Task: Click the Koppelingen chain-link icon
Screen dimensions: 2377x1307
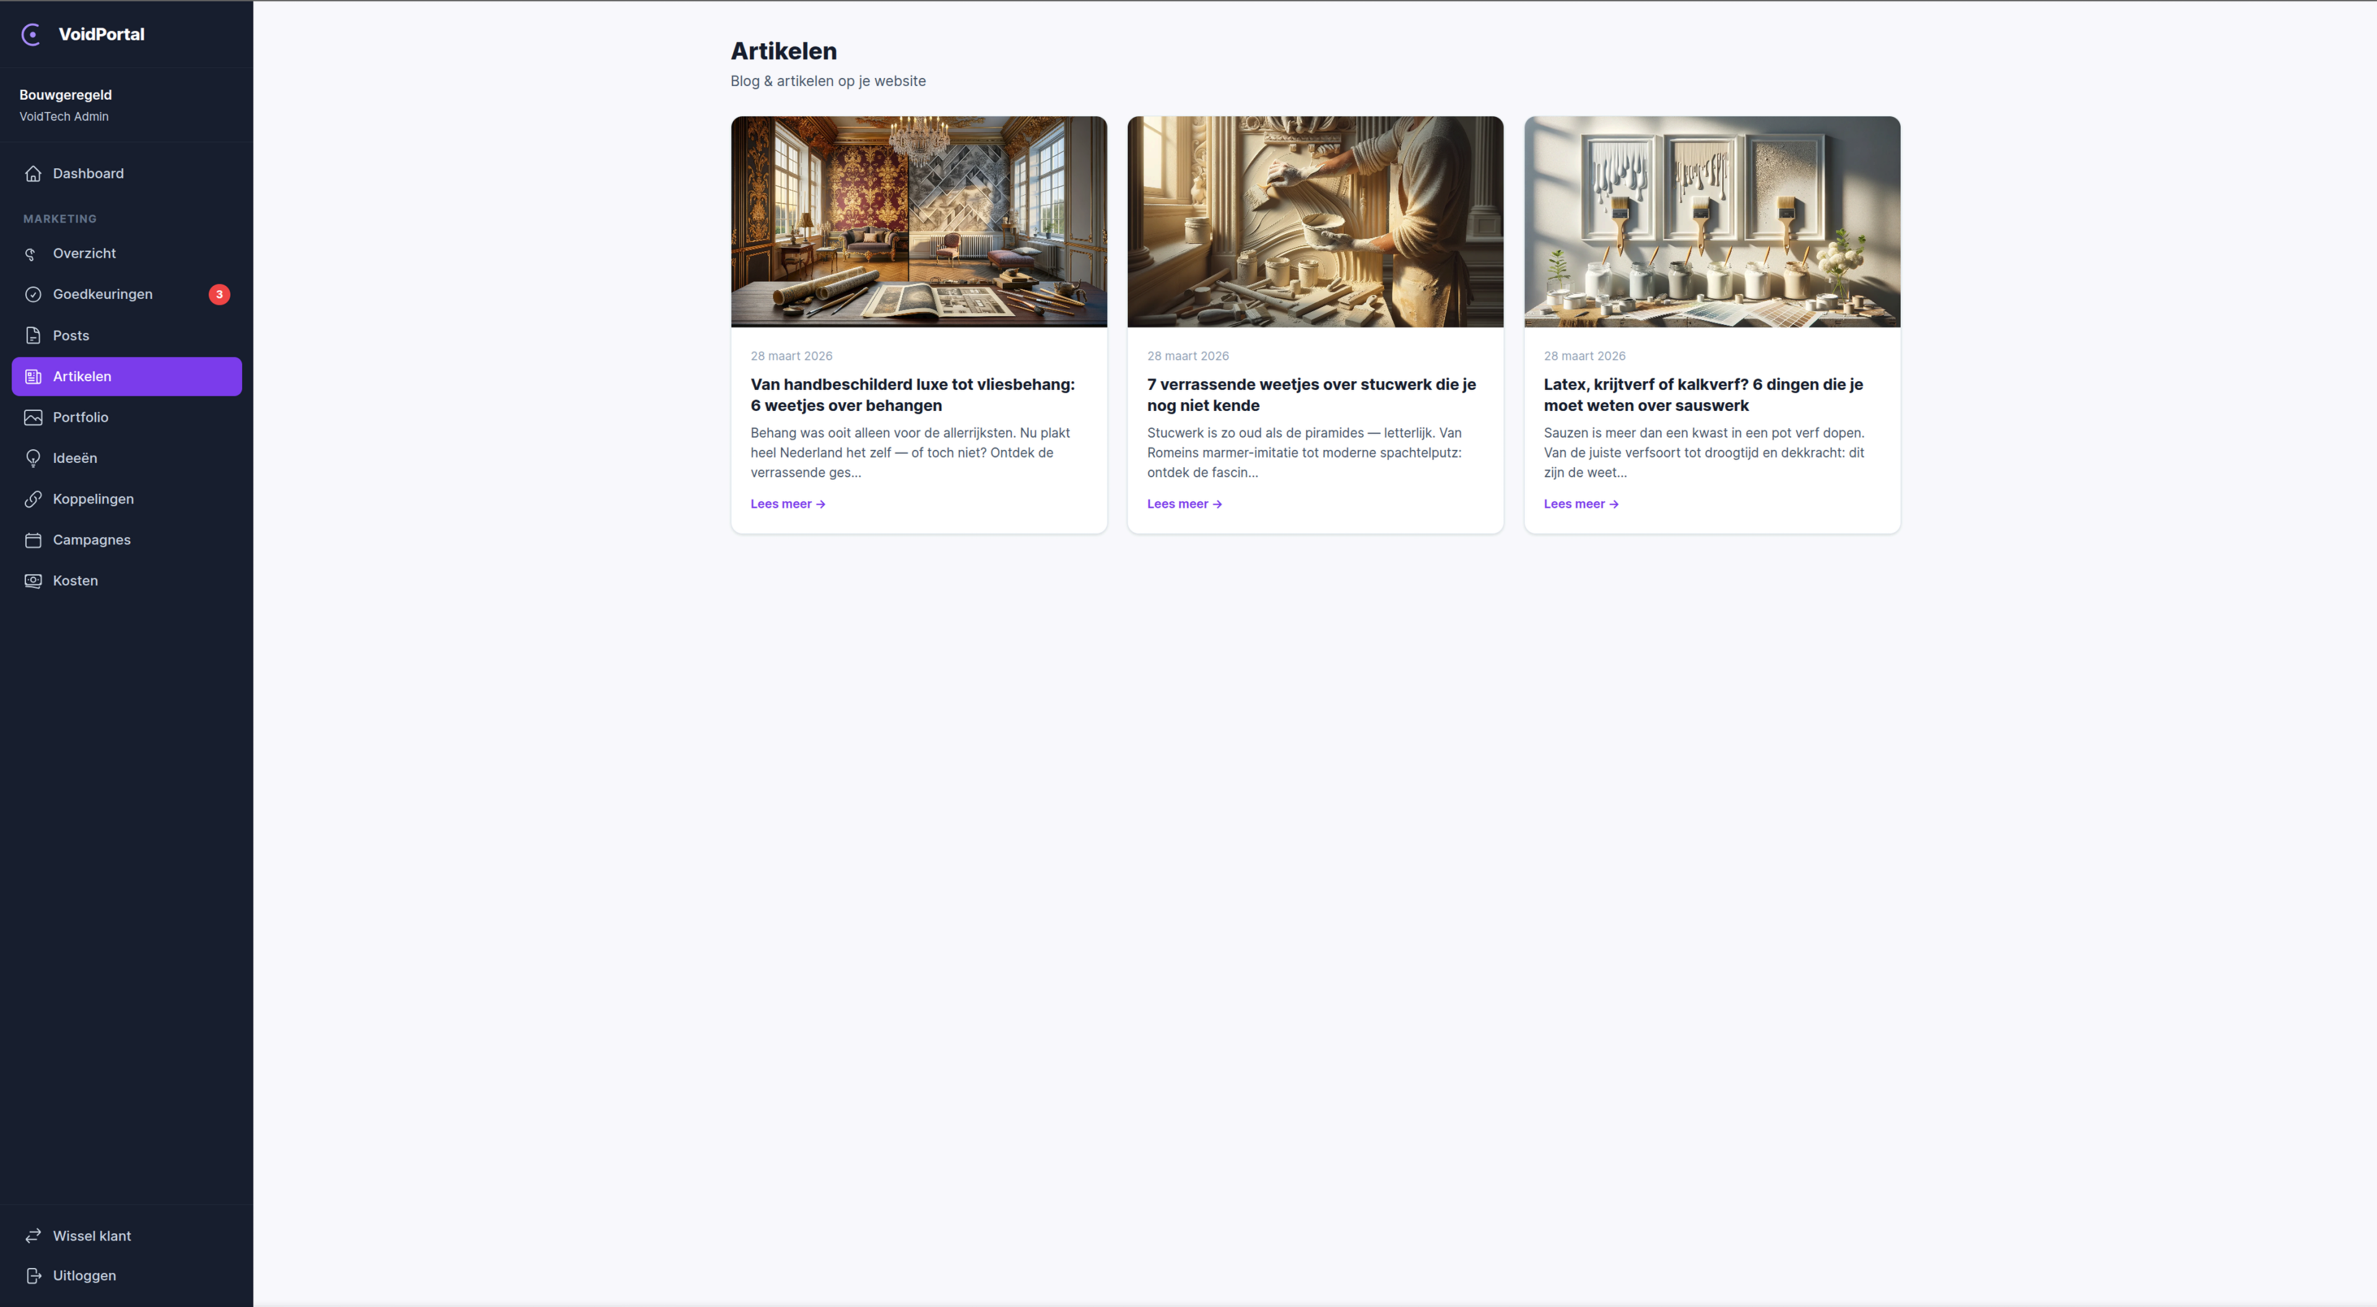Action: [32, 498]
